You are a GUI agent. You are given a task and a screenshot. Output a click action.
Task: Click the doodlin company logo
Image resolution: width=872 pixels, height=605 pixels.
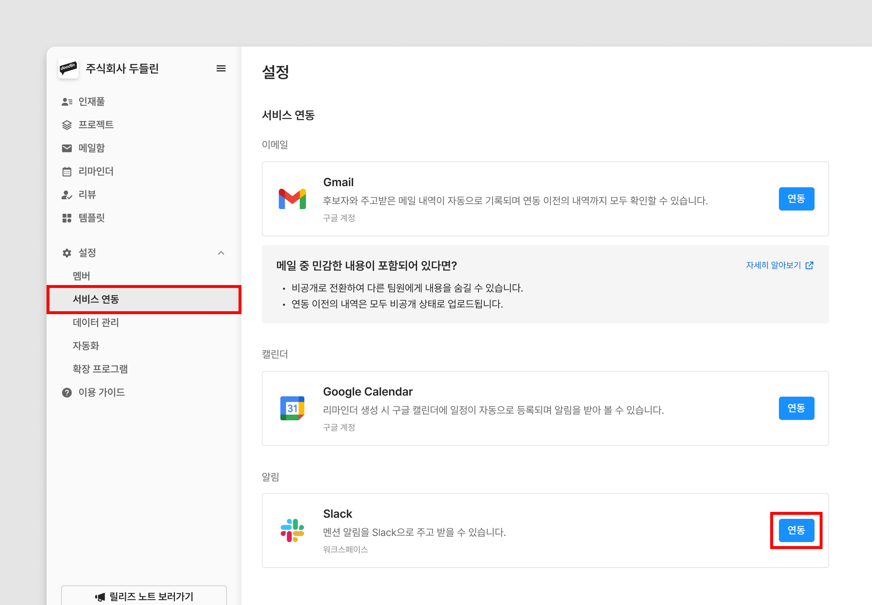[x=68, y=68]
